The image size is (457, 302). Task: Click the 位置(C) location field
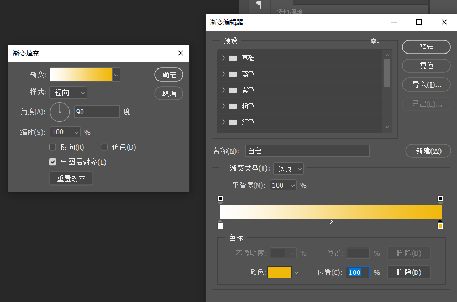(x=358, y=272)
